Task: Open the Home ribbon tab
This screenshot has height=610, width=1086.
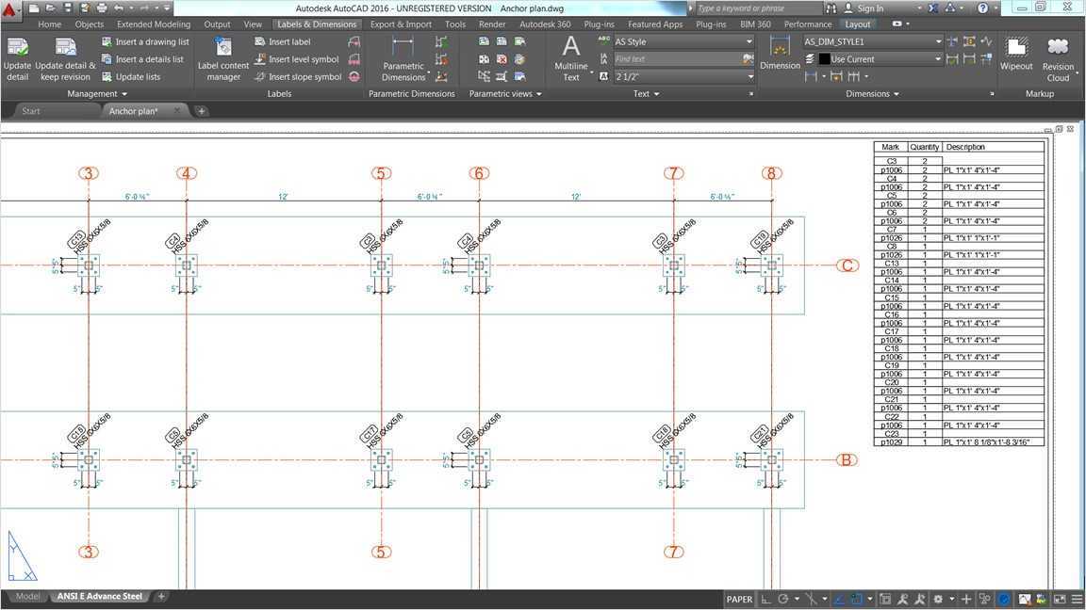Action: point(49,24)
